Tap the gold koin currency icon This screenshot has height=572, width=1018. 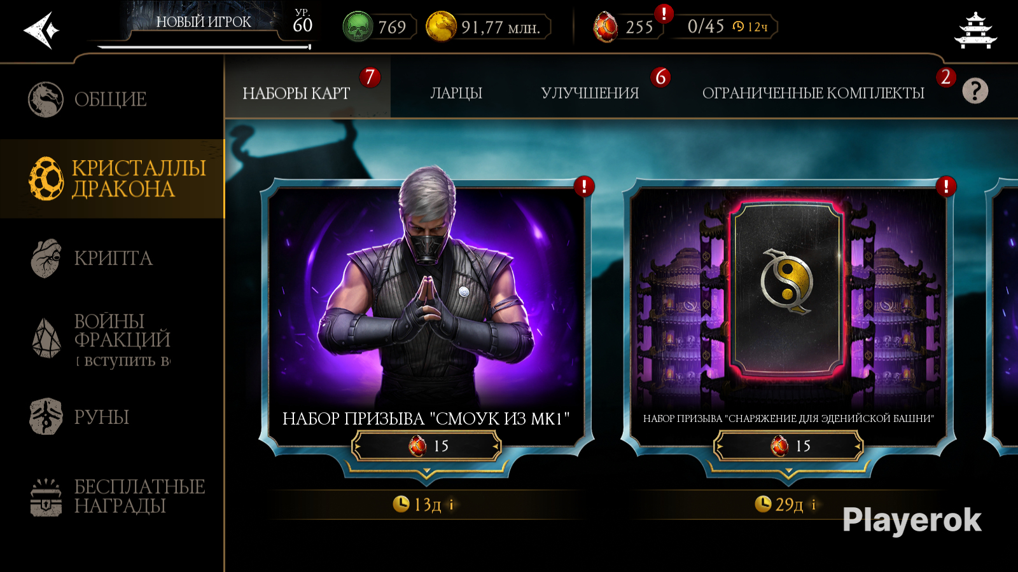click(x=441, y=27)
